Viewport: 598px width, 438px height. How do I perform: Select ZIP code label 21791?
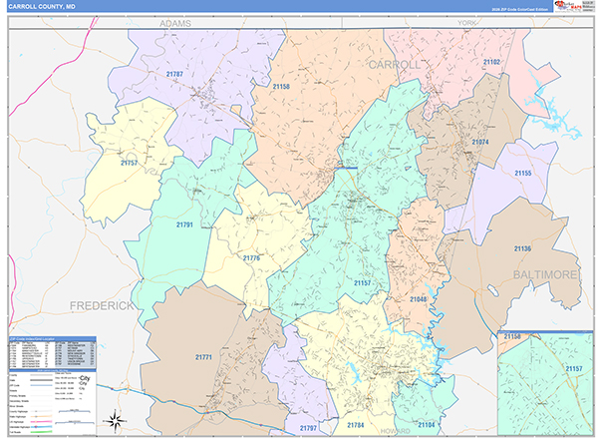(x=184, y=224)
